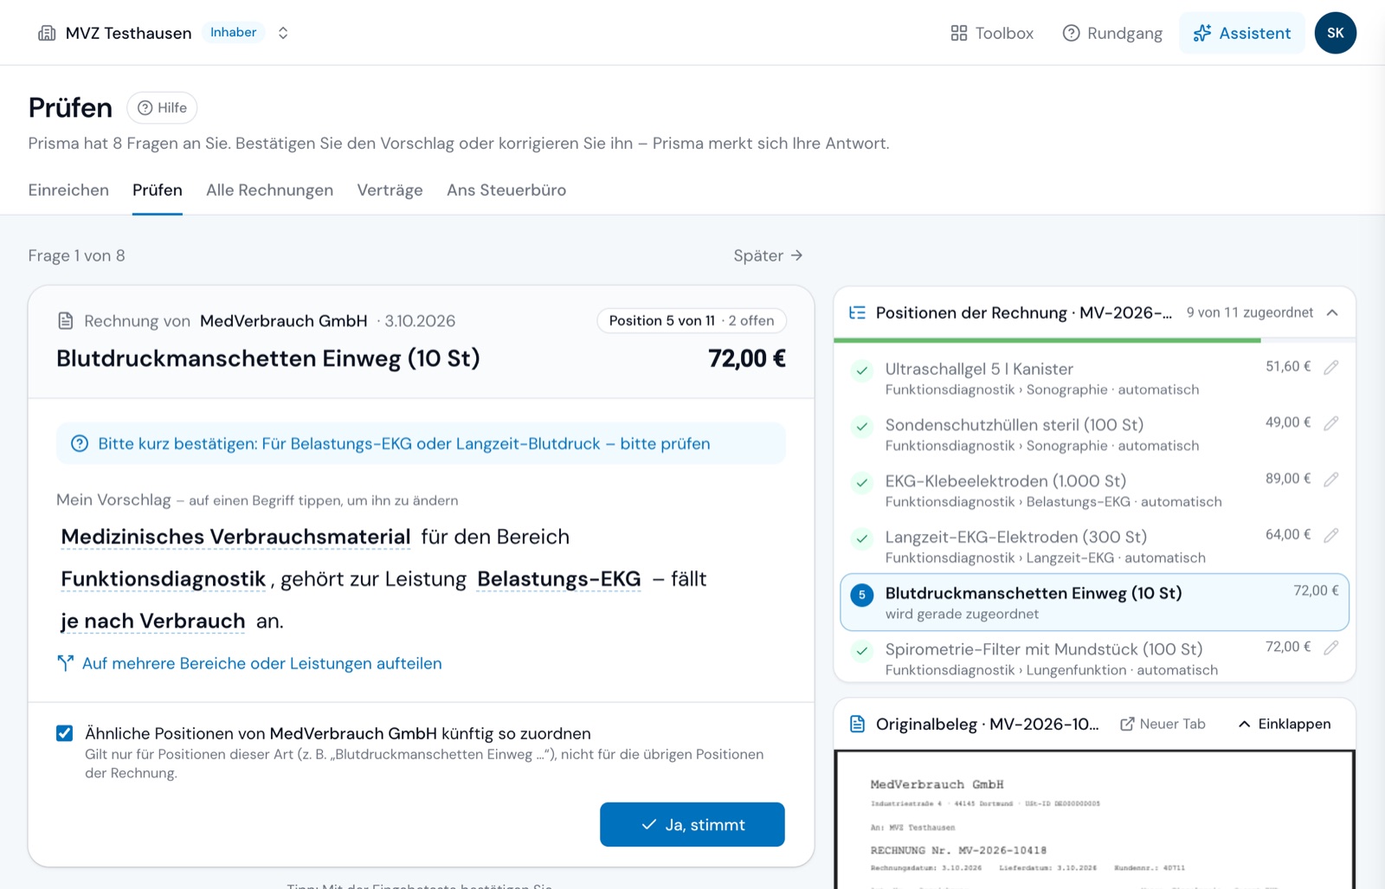Skip the question with Später
This screenshot has width=1385, height=889.
tap(768, 255)
